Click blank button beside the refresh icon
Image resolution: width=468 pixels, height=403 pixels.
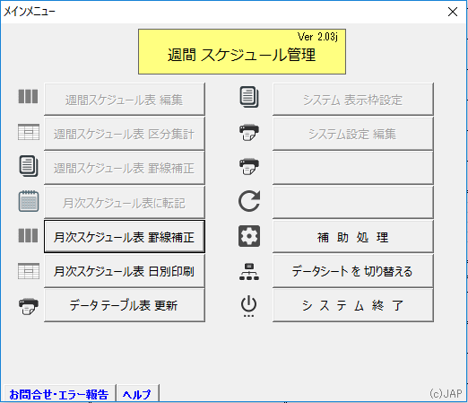353,203
